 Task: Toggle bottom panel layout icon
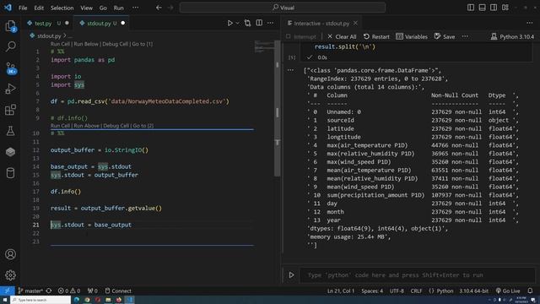click(482, 8)
